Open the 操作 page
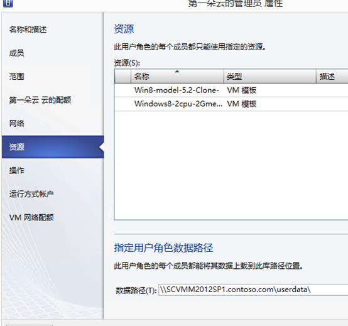Screen dimensions: 348x326 click(x=16, y=170)
